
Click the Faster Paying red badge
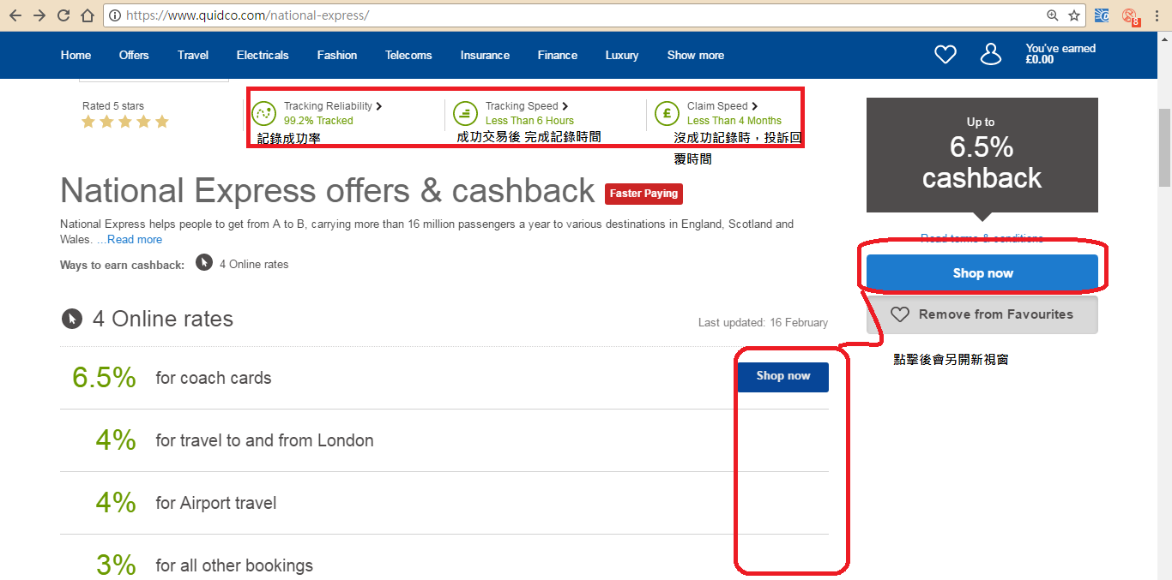click(x=643, y=194)
